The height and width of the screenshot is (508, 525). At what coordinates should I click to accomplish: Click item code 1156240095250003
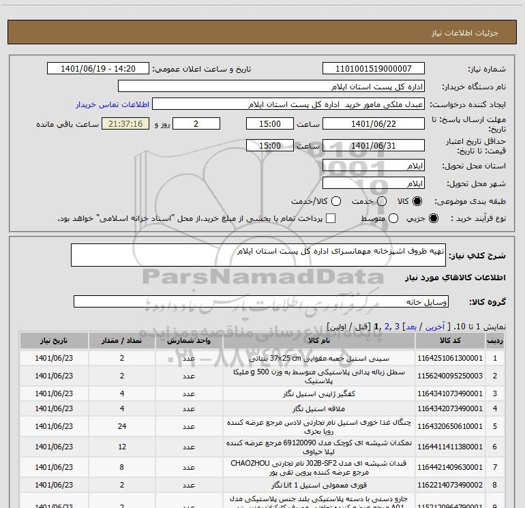(x=450, y=376)
